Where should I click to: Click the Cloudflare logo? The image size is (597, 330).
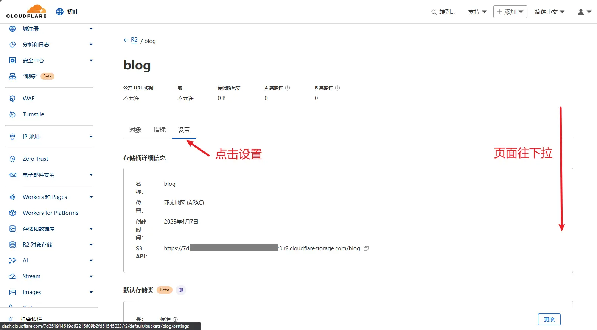[26, 11]
